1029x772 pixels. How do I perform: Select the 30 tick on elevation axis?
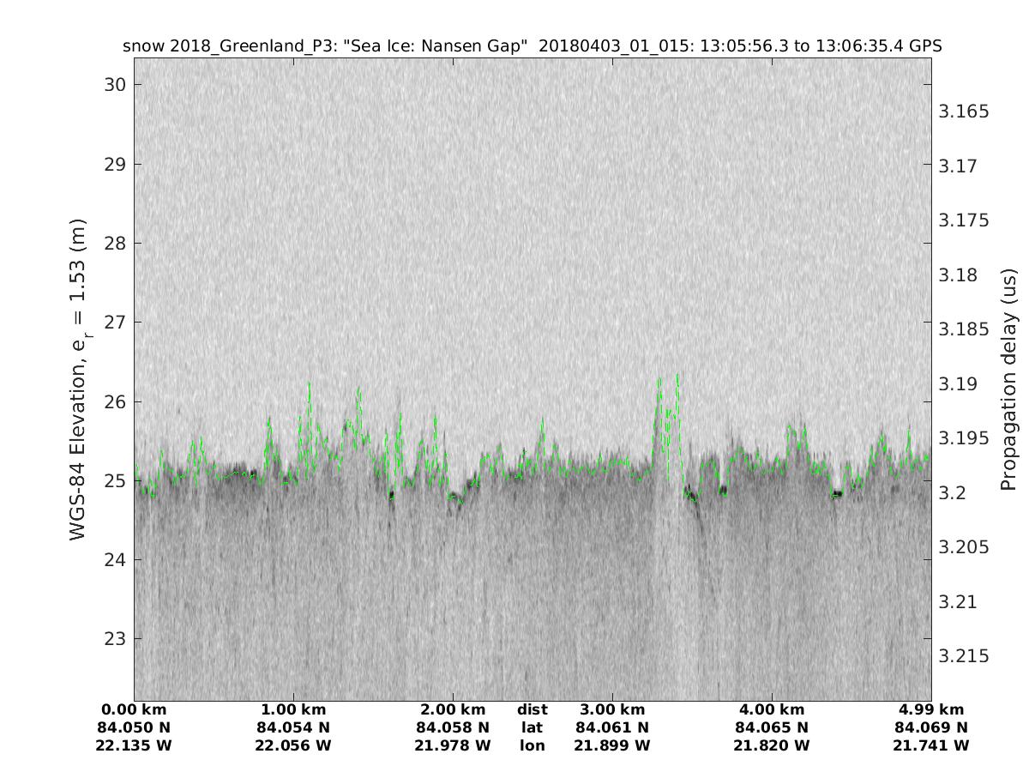(x=114, y=85)
